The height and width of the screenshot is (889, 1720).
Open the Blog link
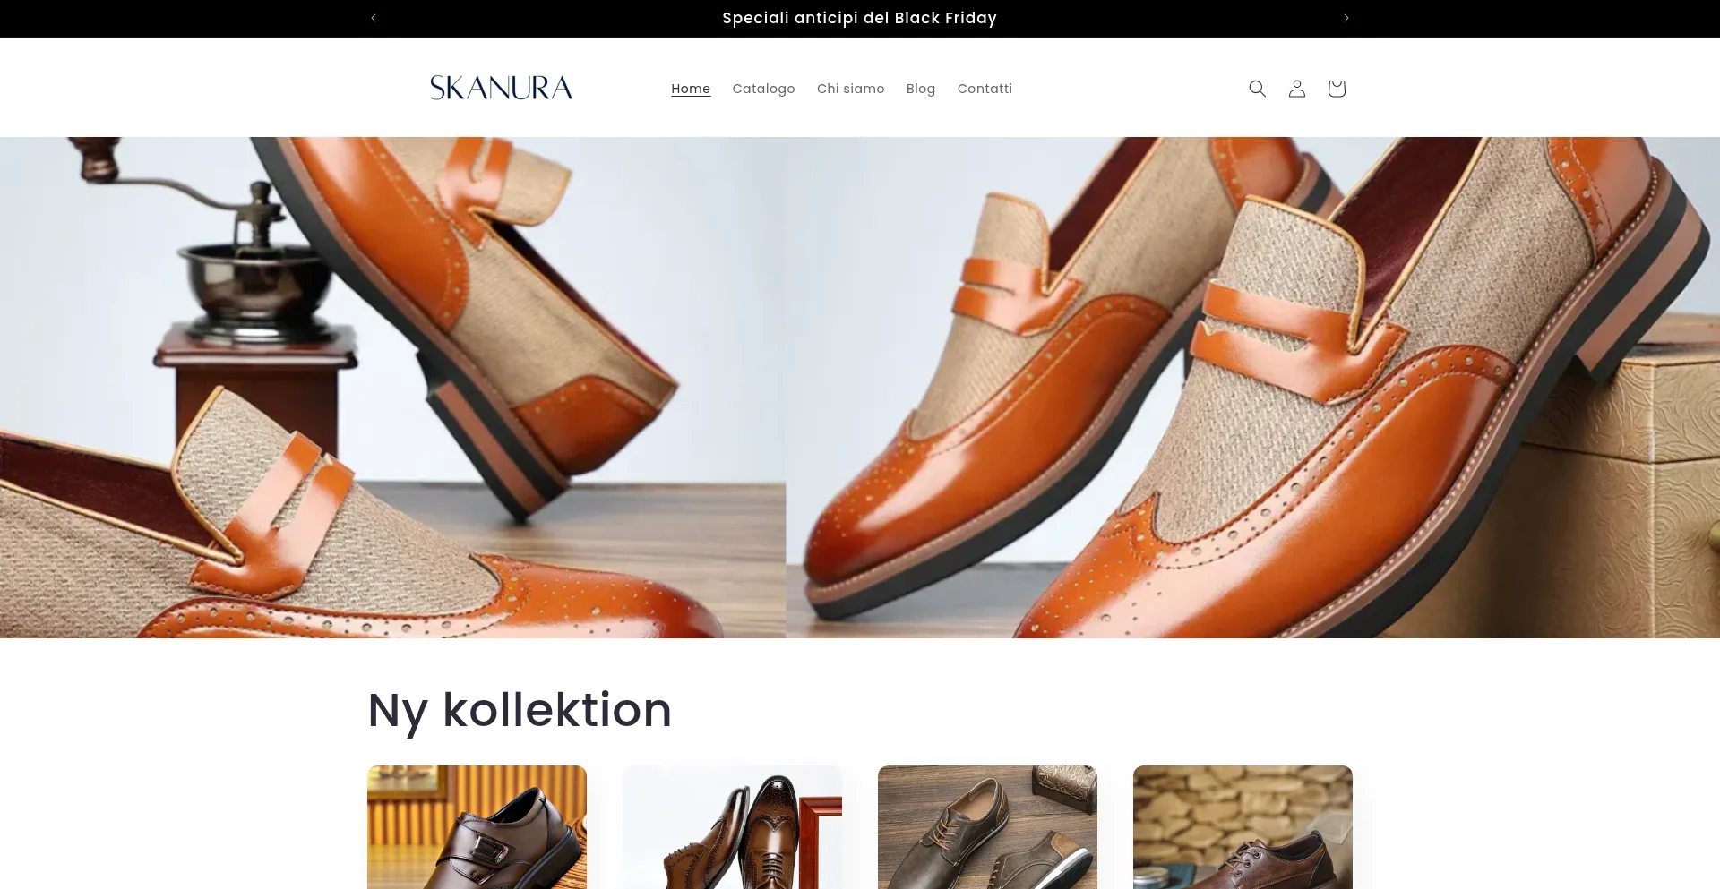pos(920,89)
